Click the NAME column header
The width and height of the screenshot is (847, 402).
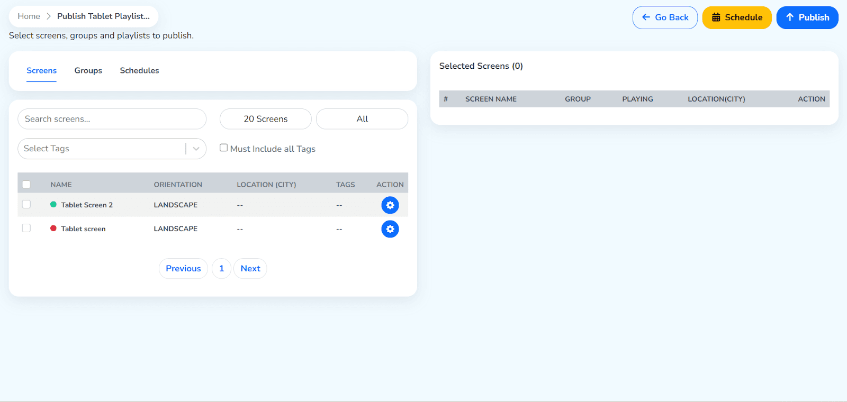61,185
